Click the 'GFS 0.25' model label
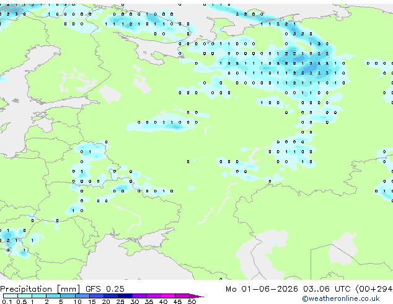The image size is (393, 304). (105, 289)
